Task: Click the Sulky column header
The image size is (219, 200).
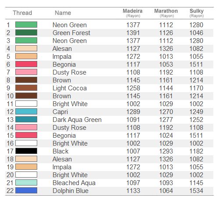Action: pyautogui.click(x=197, y=13)
